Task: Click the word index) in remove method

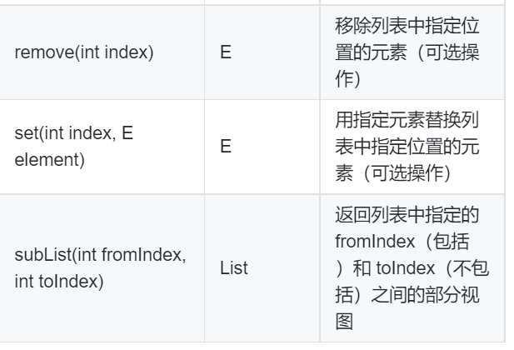Action: 129,52
